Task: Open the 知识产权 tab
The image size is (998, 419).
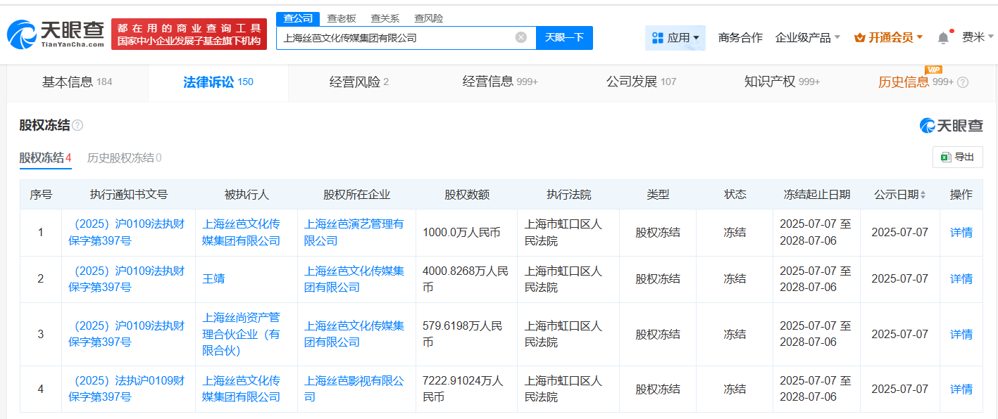Action: click(782, 82)
